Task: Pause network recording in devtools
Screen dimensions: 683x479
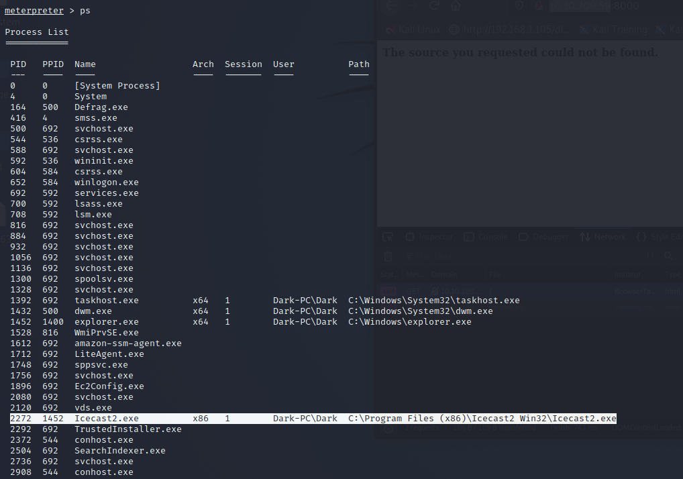Action: point(649,256)
